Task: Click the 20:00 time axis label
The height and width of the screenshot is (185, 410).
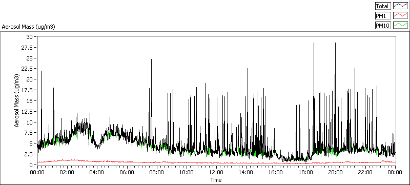Action: click(x=336, y=172)
